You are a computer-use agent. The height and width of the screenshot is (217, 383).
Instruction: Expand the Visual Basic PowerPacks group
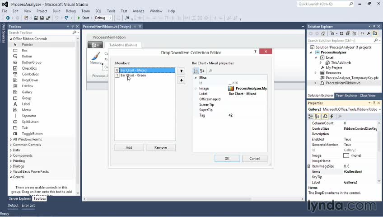coord(11,171)
